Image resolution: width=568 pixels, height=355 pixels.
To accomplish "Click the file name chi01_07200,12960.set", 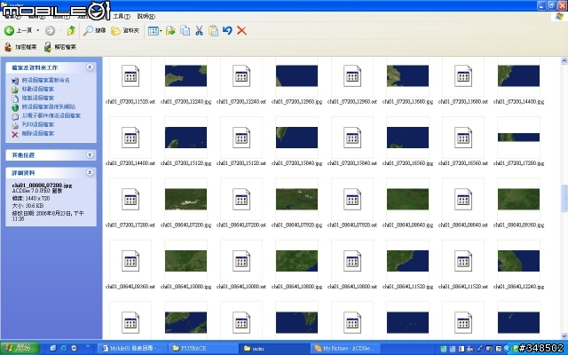I will pyautogui.click(x=352, y=102).
